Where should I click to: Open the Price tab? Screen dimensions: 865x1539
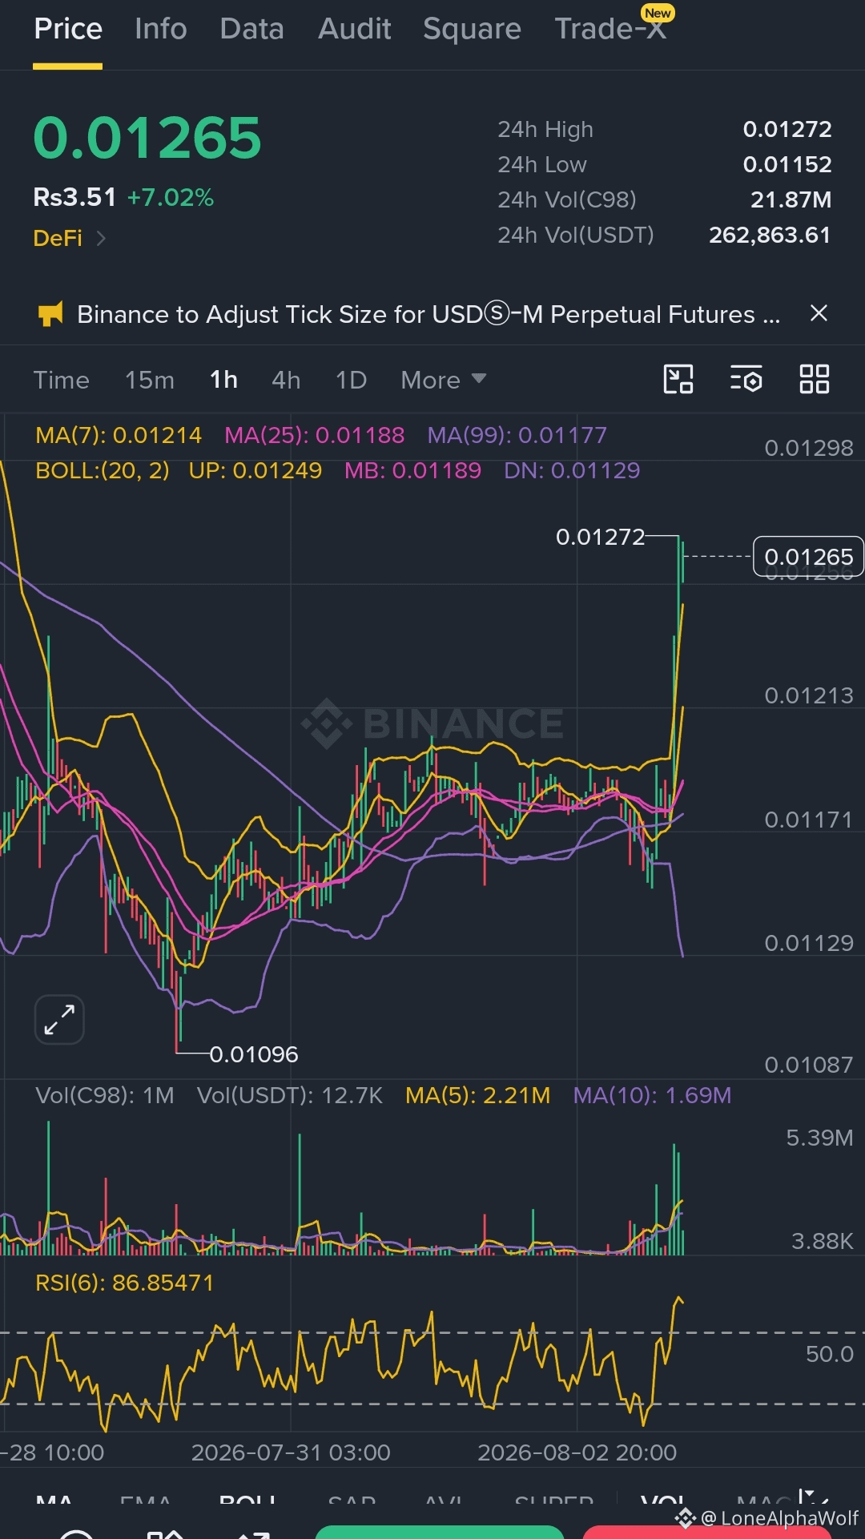68,29
